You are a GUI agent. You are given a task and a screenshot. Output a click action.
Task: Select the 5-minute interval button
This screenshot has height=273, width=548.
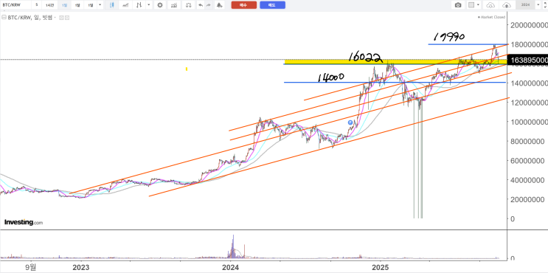(x=36, y=5)
